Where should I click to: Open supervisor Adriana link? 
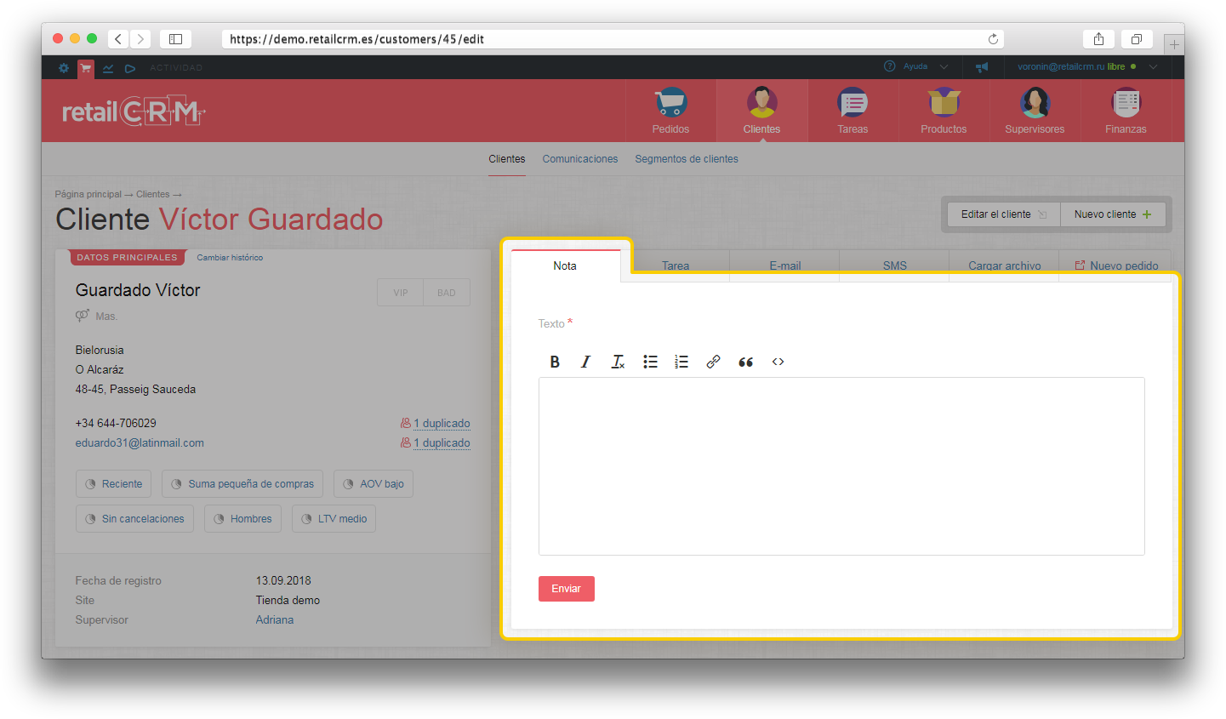pos(275,620)
